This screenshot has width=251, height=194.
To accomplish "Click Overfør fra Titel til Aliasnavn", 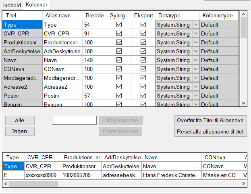I will (x=211, y=121).
